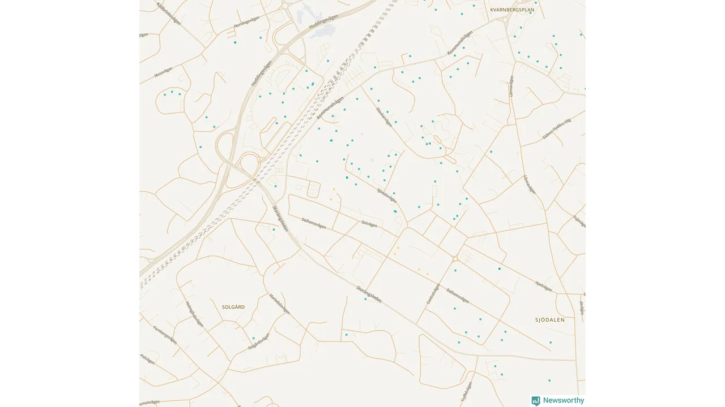Click the Sjödalsvägen street label
Screen dimensions: 725x407
click(387, 196)
